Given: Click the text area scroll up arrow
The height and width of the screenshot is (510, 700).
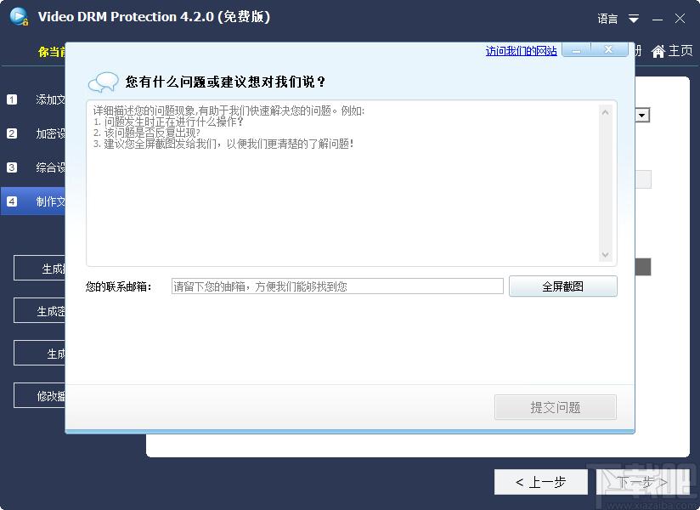Looking at the screenshot, I should point(606,112).
